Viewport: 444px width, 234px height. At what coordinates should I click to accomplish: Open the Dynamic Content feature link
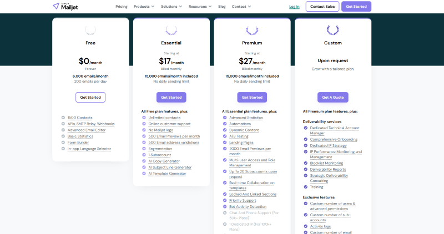pyautogui.click(x=244, y=130)
